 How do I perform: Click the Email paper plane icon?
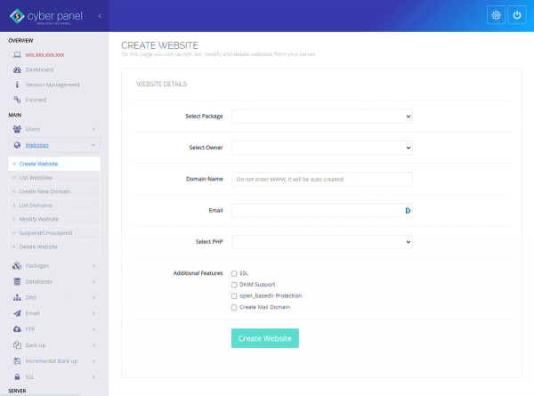point(17,313)
